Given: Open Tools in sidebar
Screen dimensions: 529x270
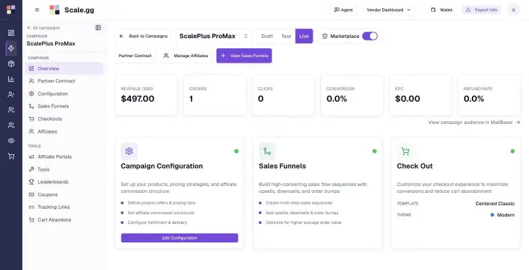Looking at the screenshot, I should coord(64,169).
